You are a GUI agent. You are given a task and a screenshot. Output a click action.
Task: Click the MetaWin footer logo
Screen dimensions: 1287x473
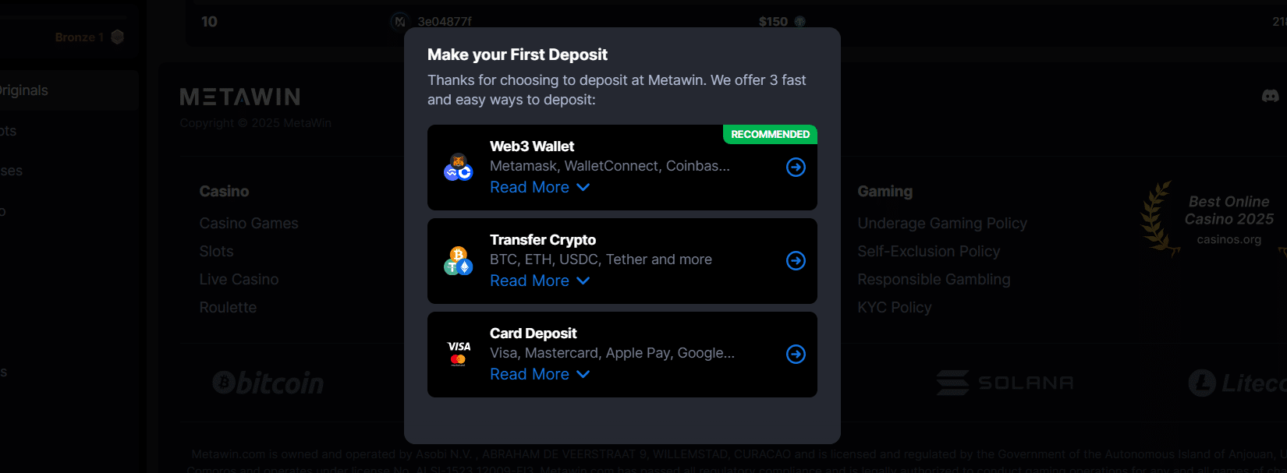point(240,97)
